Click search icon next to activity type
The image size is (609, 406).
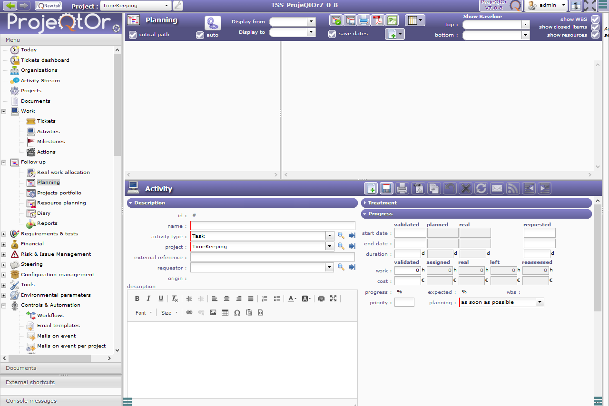[x=341, y=235]
